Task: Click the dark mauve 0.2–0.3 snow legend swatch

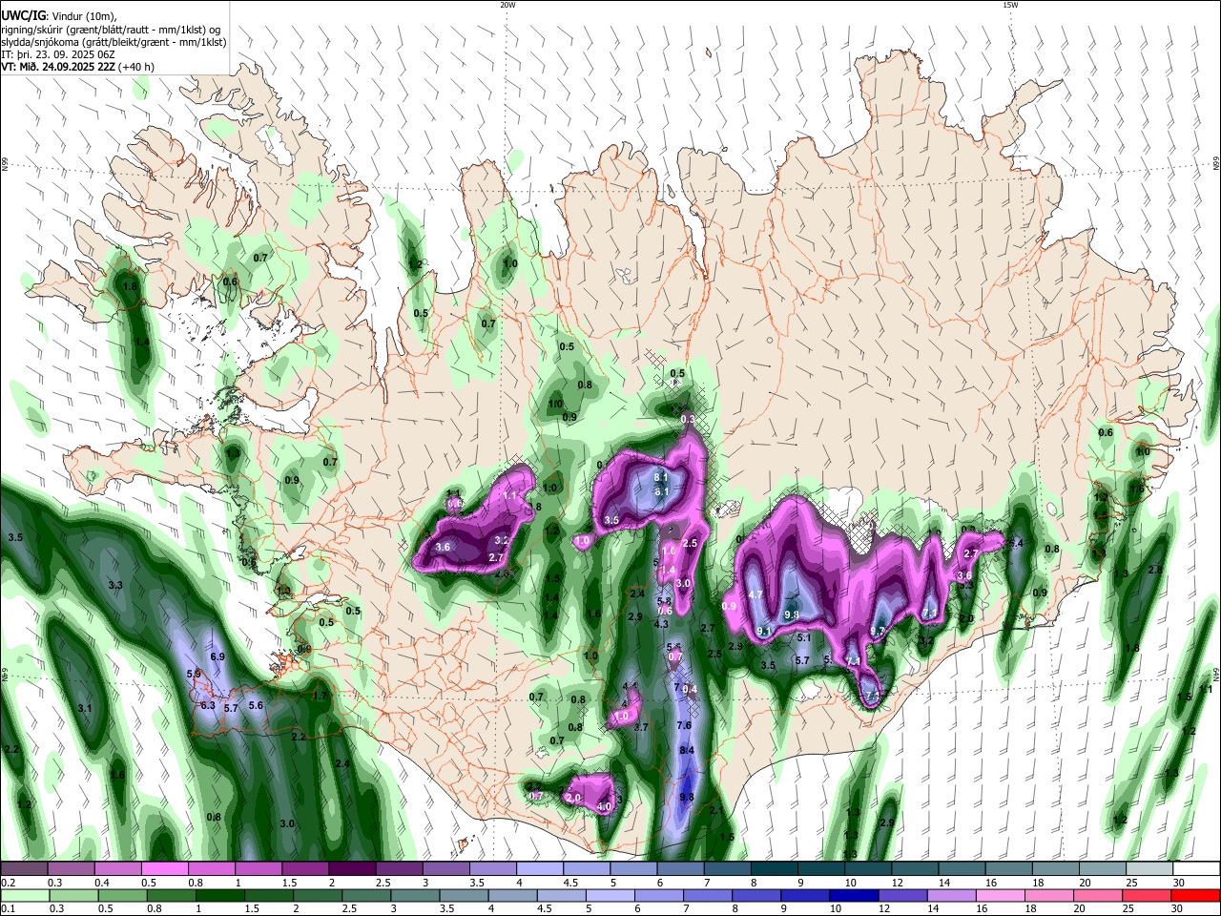Action: coord(24,868)
